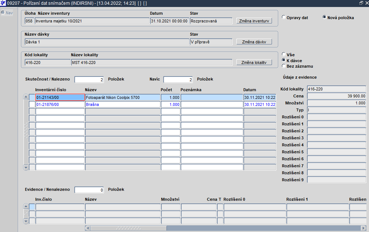
Task: Click the Typ field in Údaje z evidence
Action: 337,110
